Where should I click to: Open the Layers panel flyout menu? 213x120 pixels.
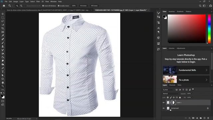(x=212, y=85)
